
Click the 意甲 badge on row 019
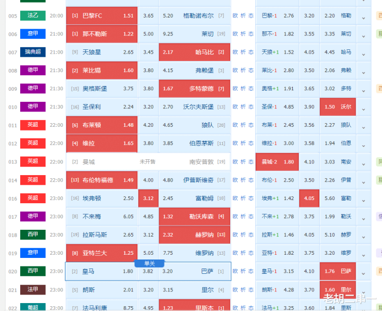pos(33,253)
